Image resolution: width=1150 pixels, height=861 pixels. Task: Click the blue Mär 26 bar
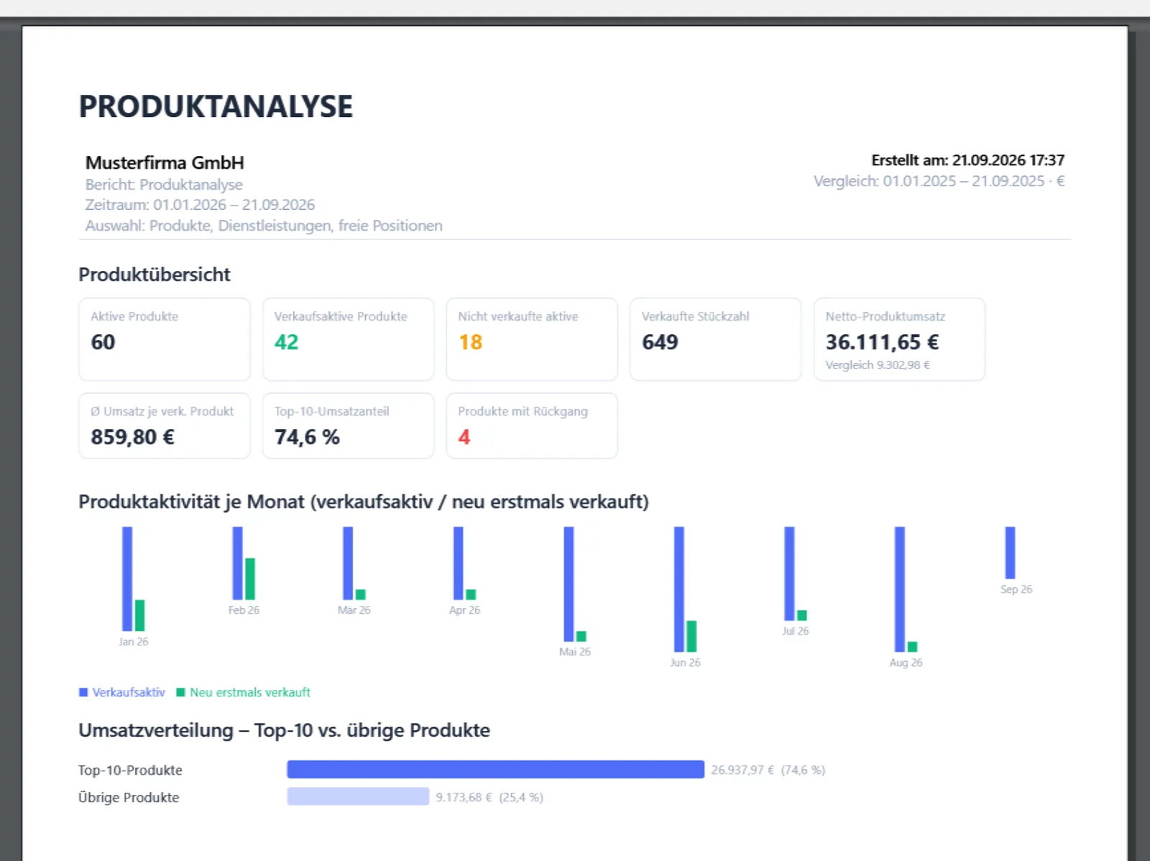(x=348, y=563)
